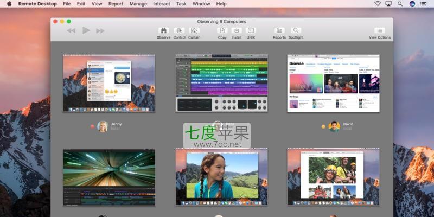Screen dimensions: 434x217
Task: Click the Observing 6 Computers title
Action: click(222, 22)
